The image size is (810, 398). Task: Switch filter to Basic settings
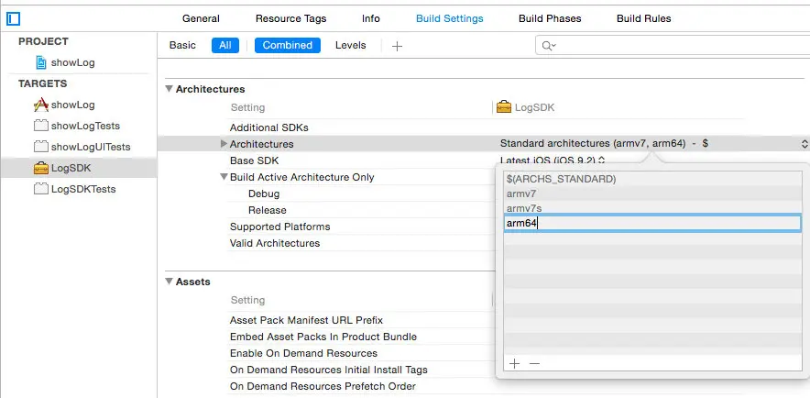click(182, 46)
